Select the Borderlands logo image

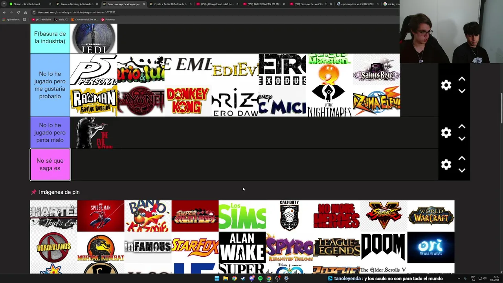pos(53,247)
